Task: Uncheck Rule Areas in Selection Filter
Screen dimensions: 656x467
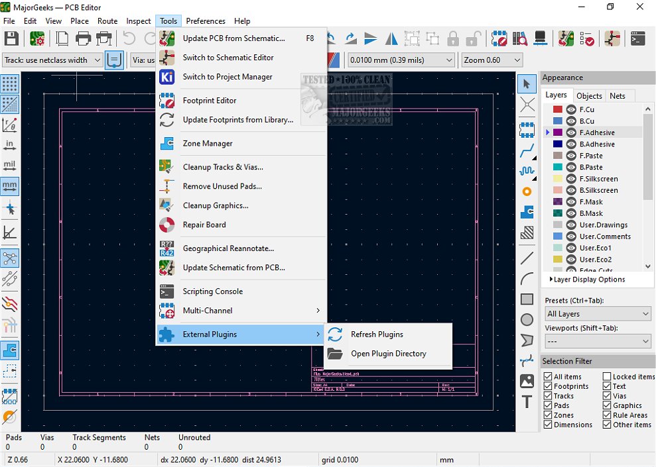Action: coord(607,415)
